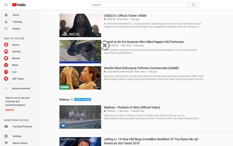
Task: Open Wallows - Pictures of Girls title
Action: click(132, 107)
